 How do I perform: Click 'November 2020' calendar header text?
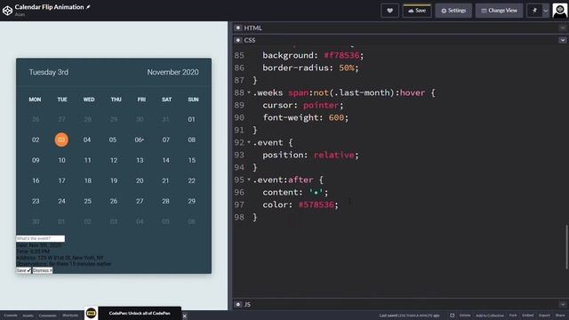coord(172,72)
